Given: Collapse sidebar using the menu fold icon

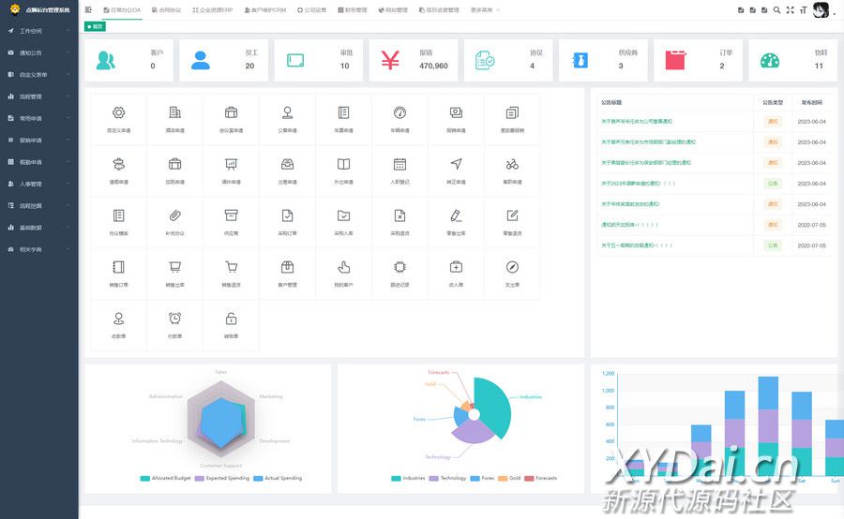Looking at the screenshot, I should click(89, 9).
